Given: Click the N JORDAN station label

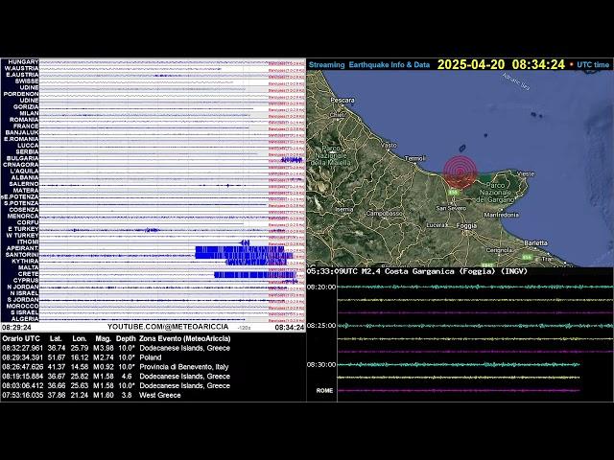Looking at the screenshot, I should click(x=23, y=287).
